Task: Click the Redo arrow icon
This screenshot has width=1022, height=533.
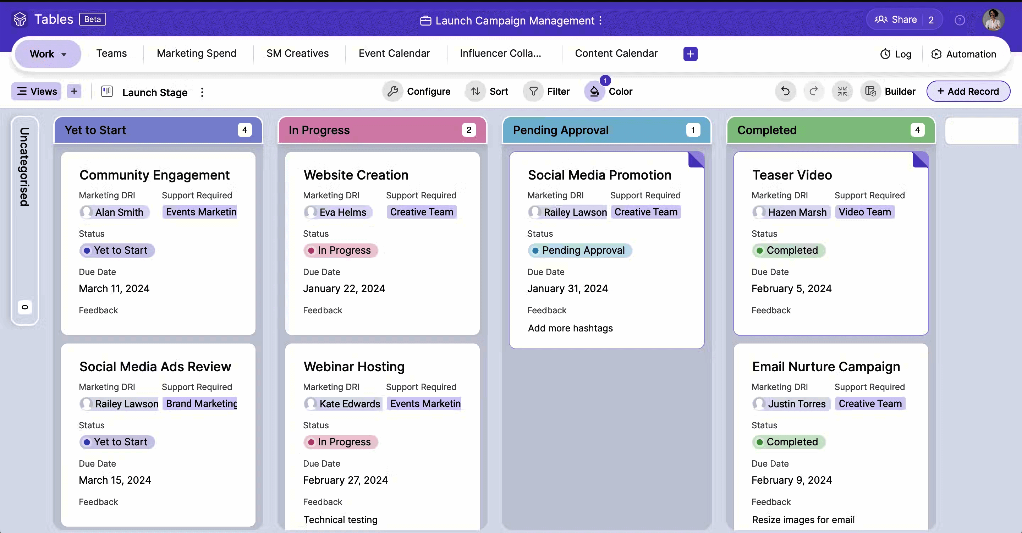Action: coord(814,91)
